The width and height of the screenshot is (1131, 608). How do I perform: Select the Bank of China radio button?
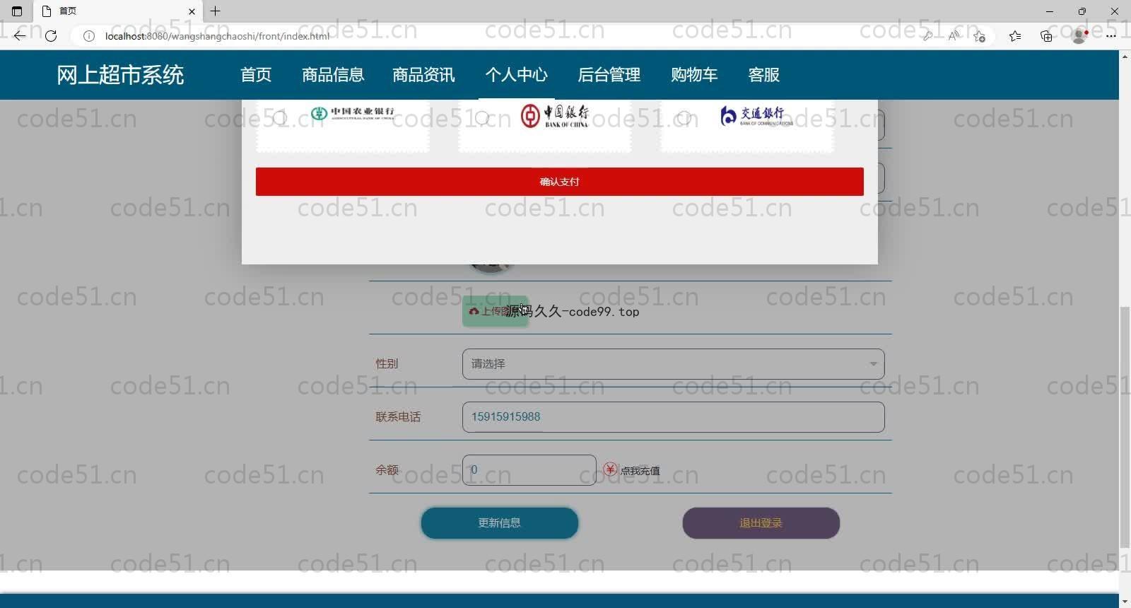point(482,118)
